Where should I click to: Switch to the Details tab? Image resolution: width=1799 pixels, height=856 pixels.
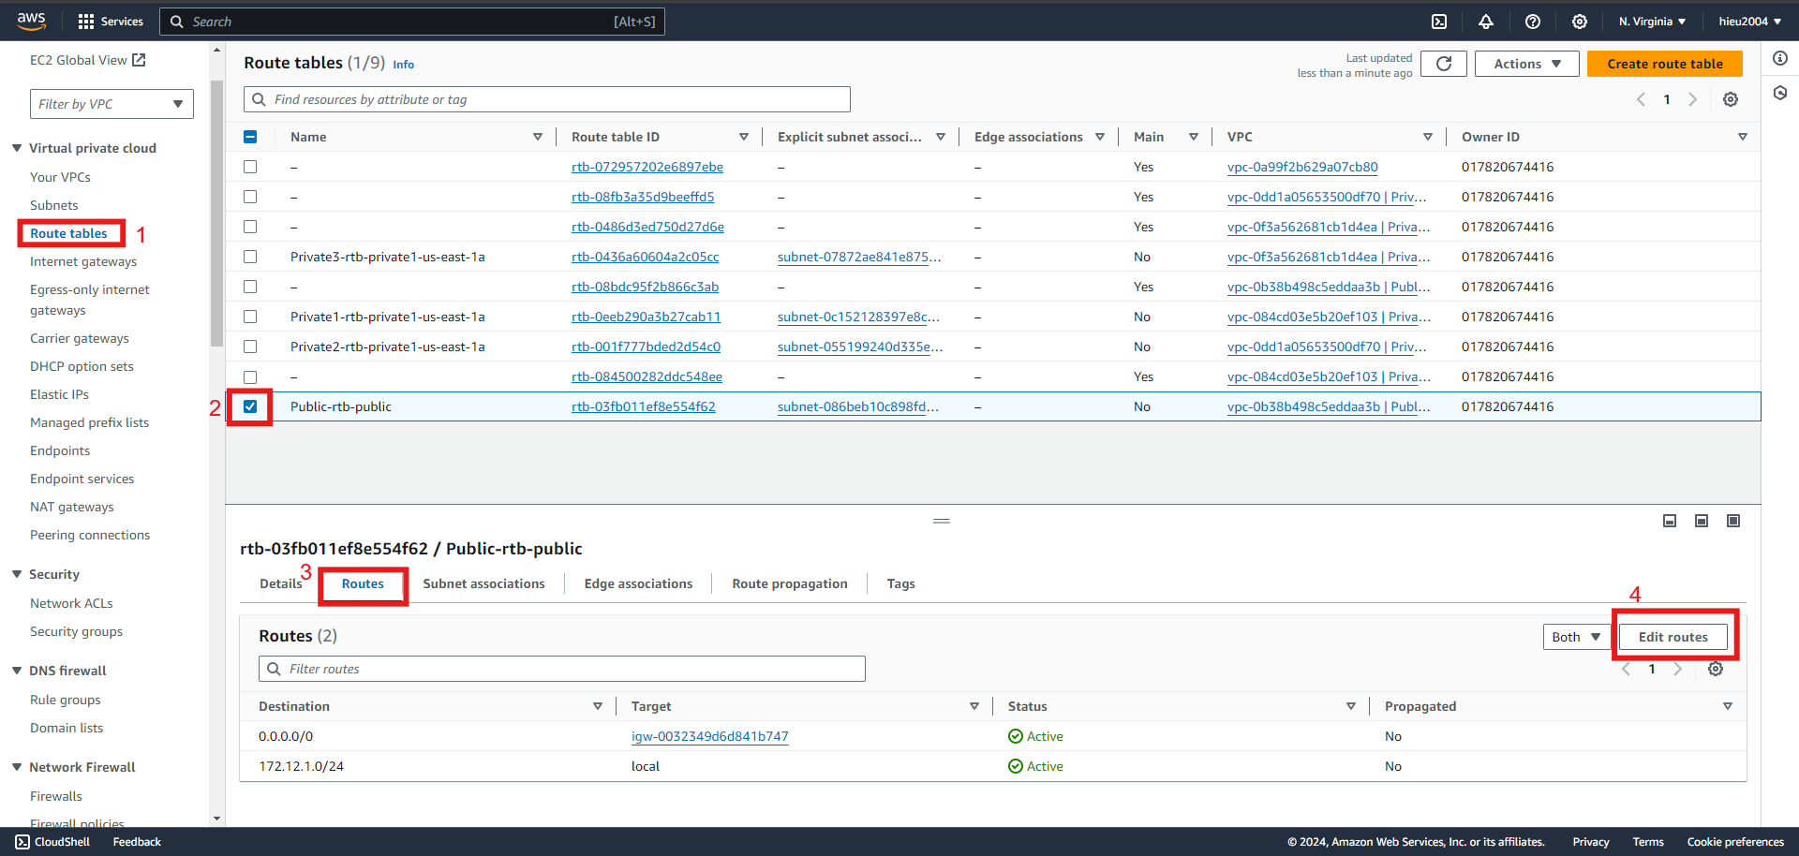[x=280, y=583]
